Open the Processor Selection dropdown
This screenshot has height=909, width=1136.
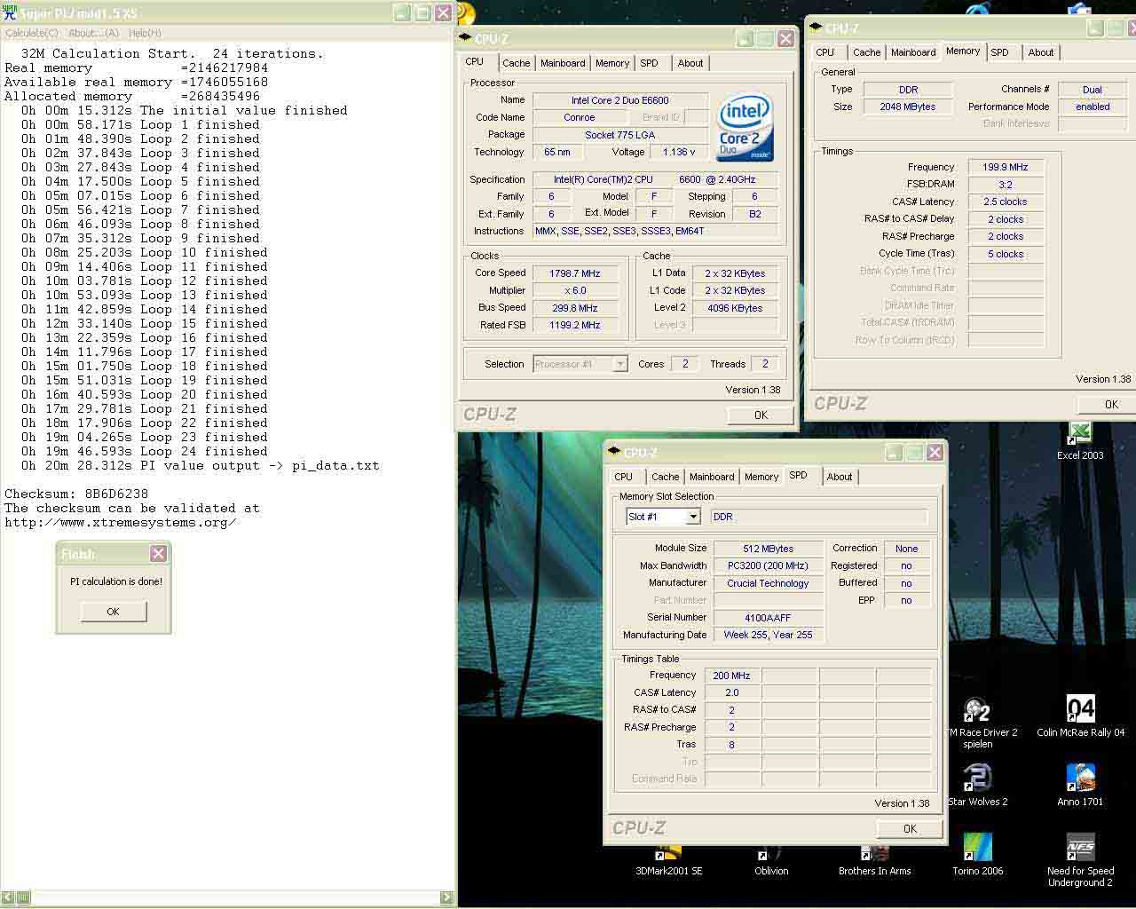pos(620,364)
